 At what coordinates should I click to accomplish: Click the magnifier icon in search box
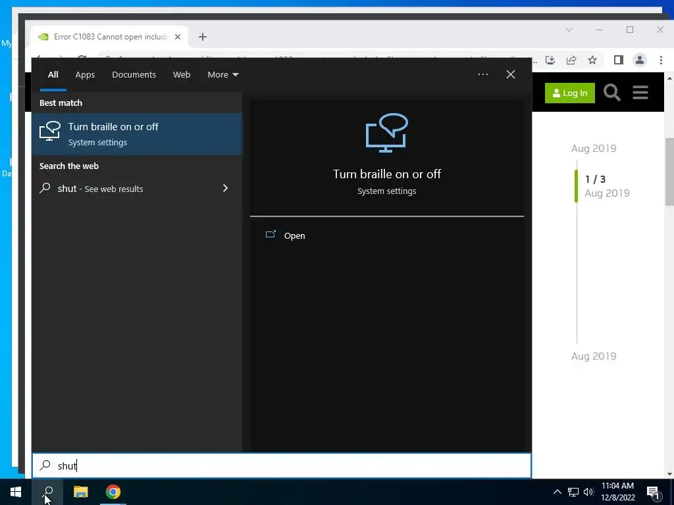[45, 466]
